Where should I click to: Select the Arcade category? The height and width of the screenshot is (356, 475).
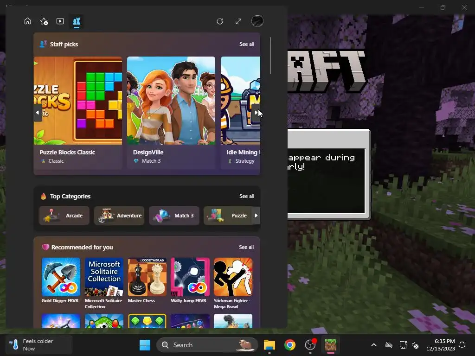coord(64,216)
